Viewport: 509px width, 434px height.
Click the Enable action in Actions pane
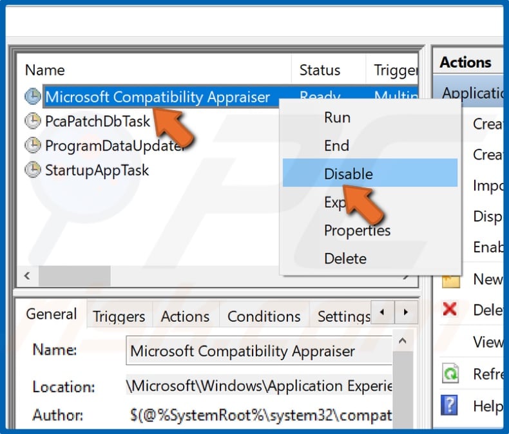(488, 247)
